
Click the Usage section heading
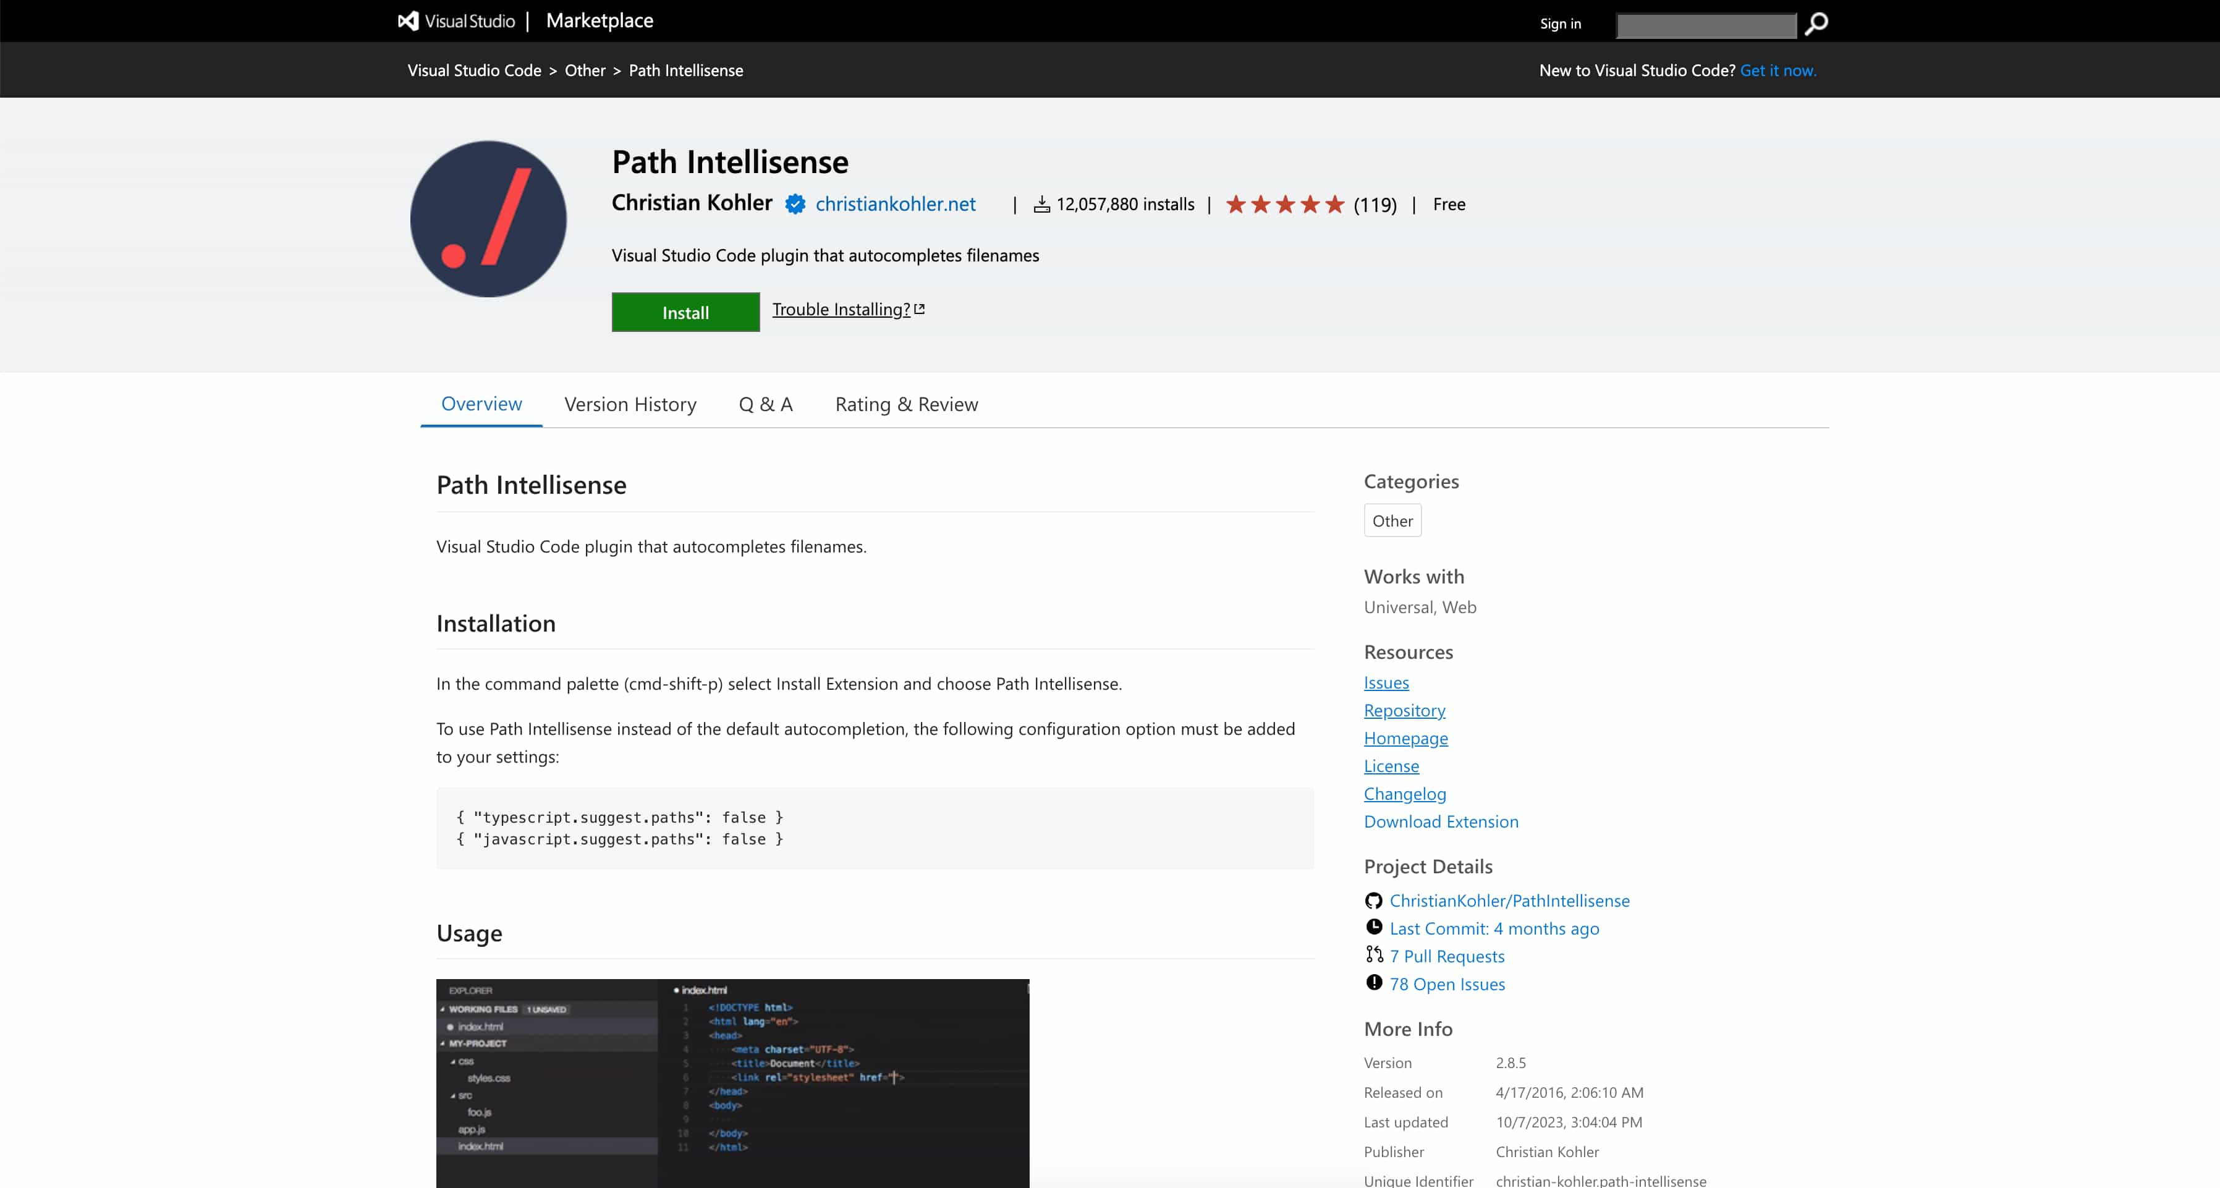tap(470, 933)
